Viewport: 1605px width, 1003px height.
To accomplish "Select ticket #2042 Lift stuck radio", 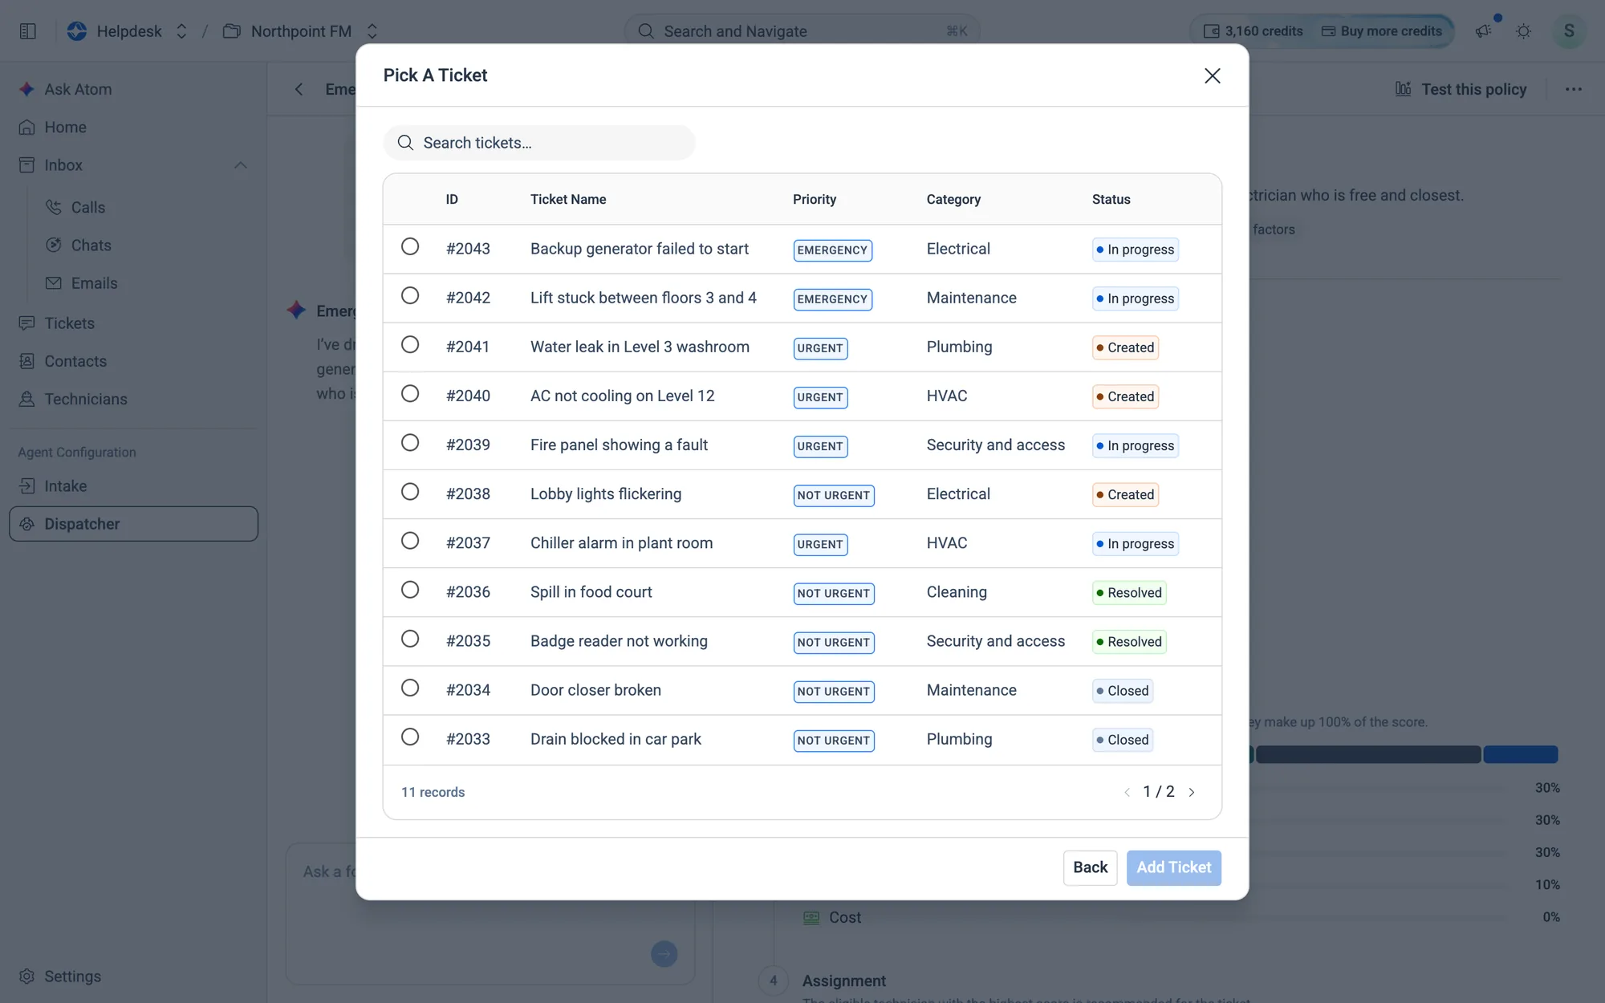I will click(x=410, y=295).
